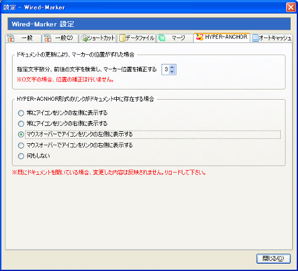Click the データファイル tab icon
The height and width of the screenshot is (271, 298).
tap(122, 38)
